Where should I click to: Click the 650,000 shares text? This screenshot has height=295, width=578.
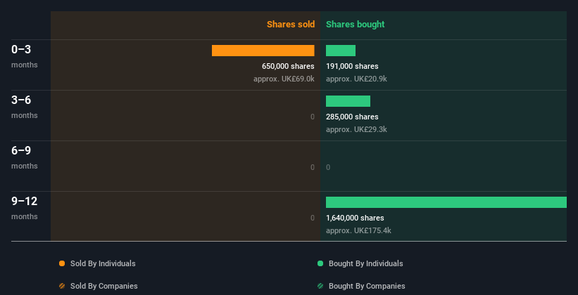(288, 66)
